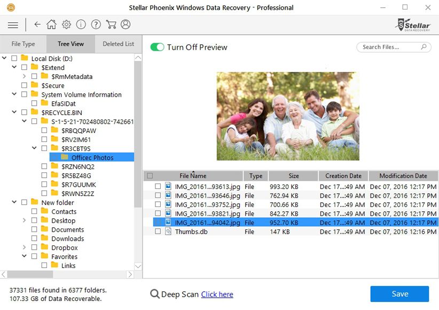Open the Help question mark icon

tap(96, 25)
